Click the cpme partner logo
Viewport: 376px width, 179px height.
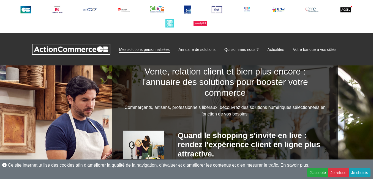[x=312, y=10]
